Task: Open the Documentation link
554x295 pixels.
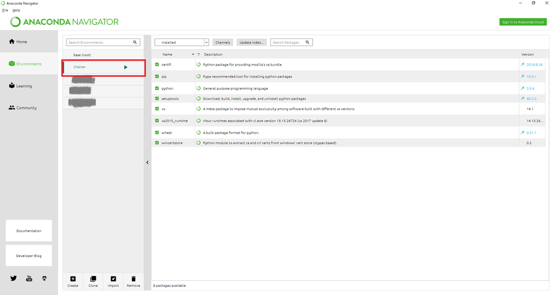Action: coord(29,231)
